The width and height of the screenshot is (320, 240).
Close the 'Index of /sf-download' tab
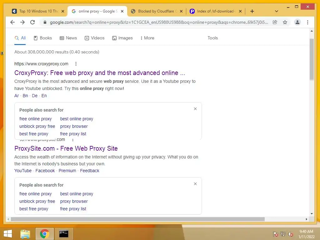(x=240, y=11)
